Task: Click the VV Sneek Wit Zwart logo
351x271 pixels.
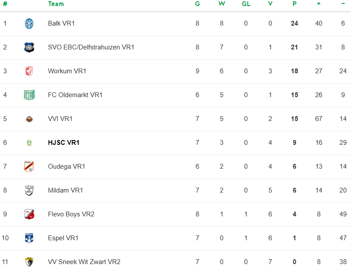Action: [x=29, y=262]
